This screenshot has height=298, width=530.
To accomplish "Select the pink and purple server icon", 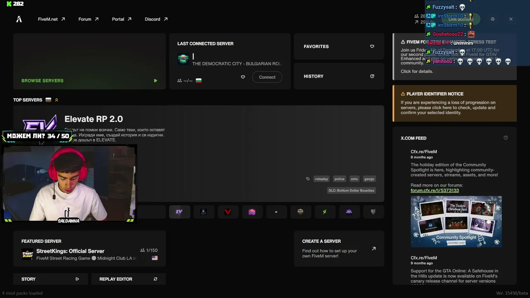I will pyautogui.click(x=252, y=212).
